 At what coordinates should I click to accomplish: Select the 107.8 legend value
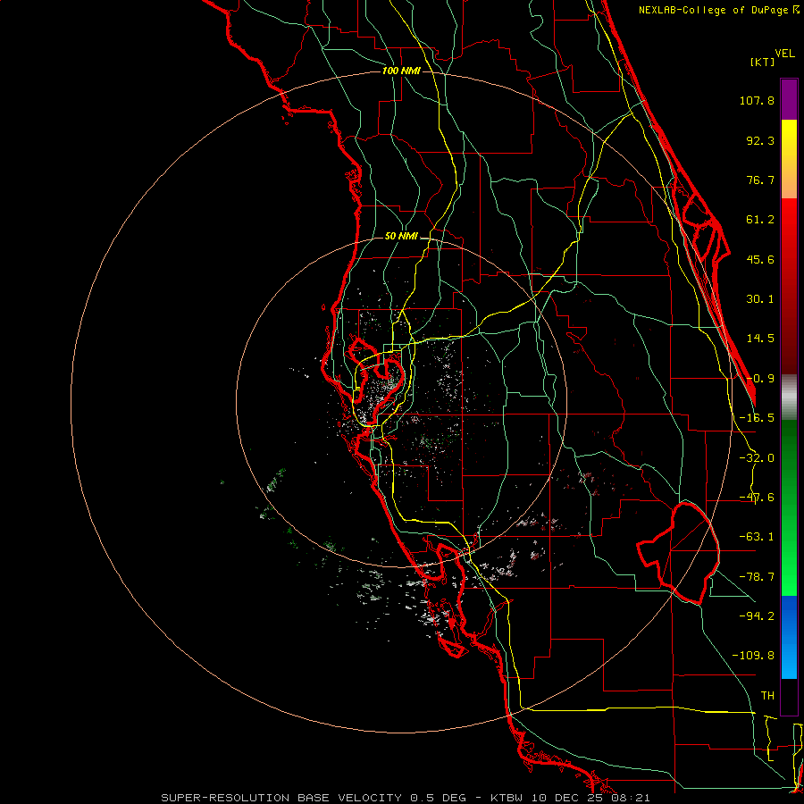pos(757,100)
